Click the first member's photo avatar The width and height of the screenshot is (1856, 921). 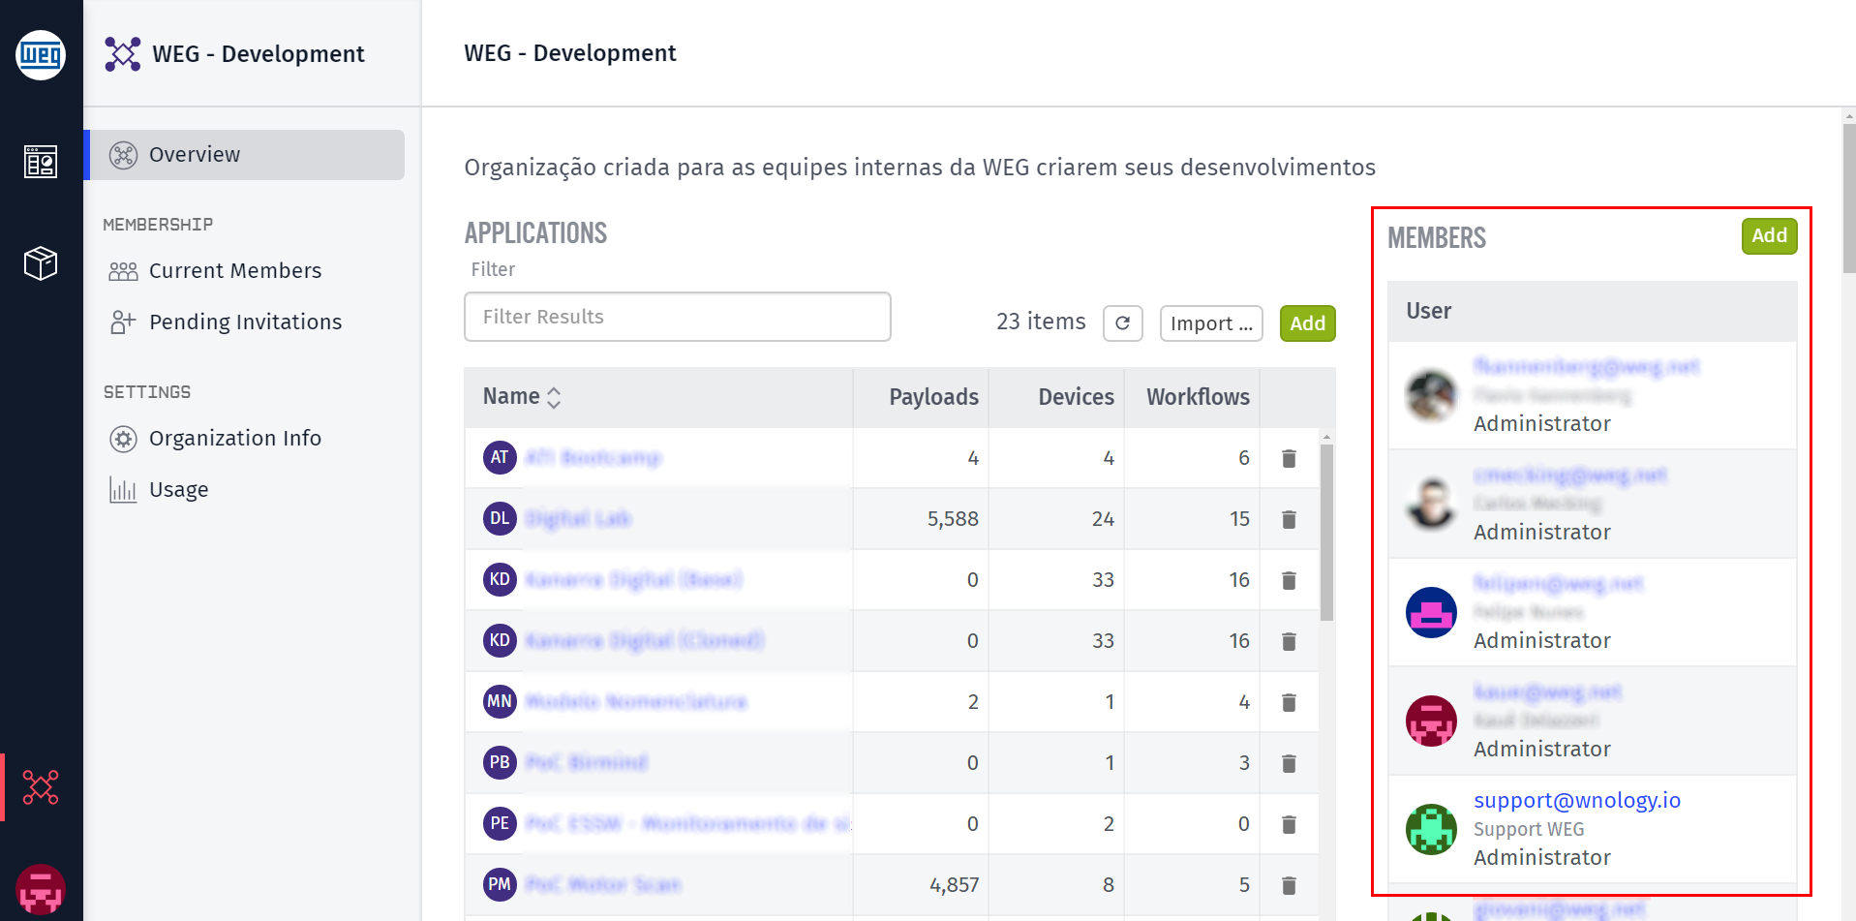[x=1431, y=395]
